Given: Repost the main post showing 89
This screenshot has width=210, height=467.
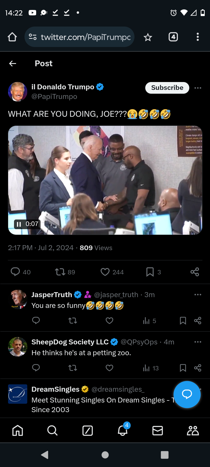Looking at the screenshot, I should 60,272.
